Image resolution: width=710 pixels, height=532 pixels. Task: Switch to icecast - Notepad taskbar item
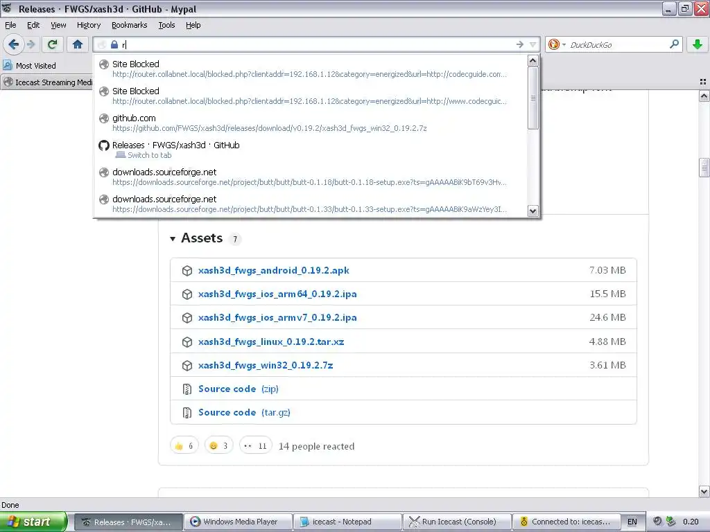[347, 522]
